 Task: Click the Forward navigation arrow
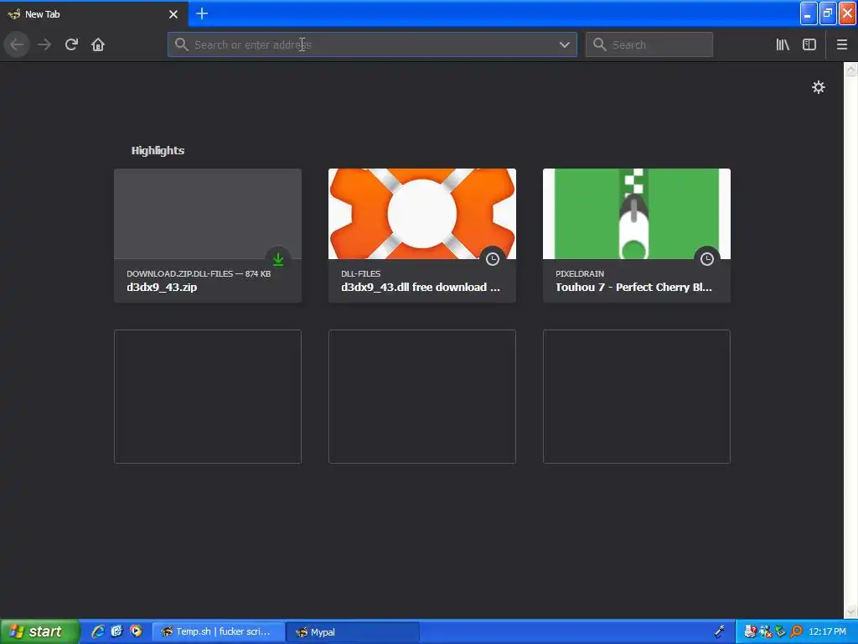click(x=44, y=44)
